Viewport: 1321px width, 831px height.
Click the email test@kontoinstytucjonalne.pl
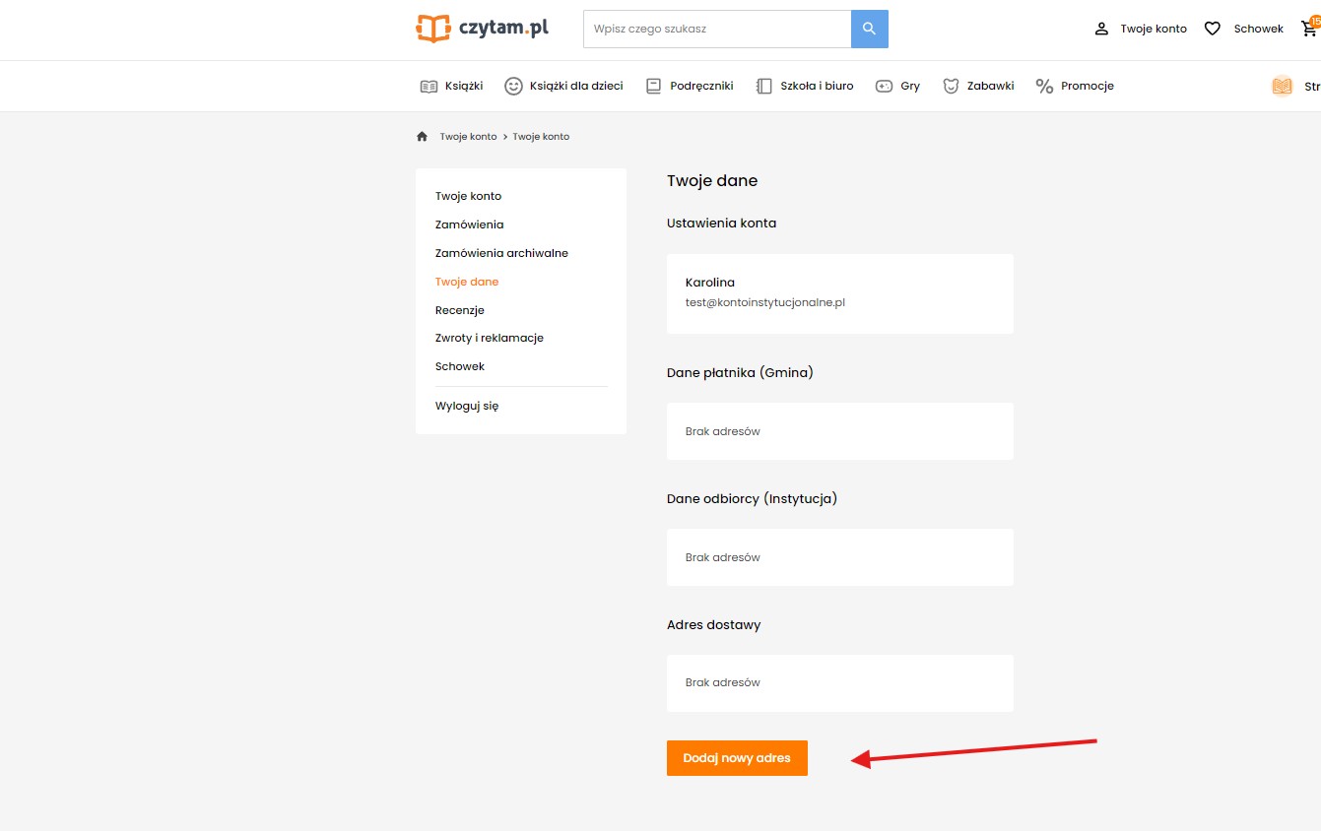(765, 302)
